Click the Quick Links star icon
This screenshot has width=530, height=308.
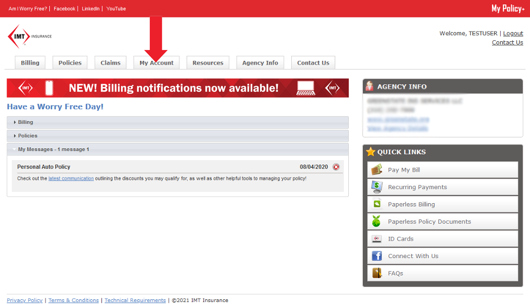(371, 152)
